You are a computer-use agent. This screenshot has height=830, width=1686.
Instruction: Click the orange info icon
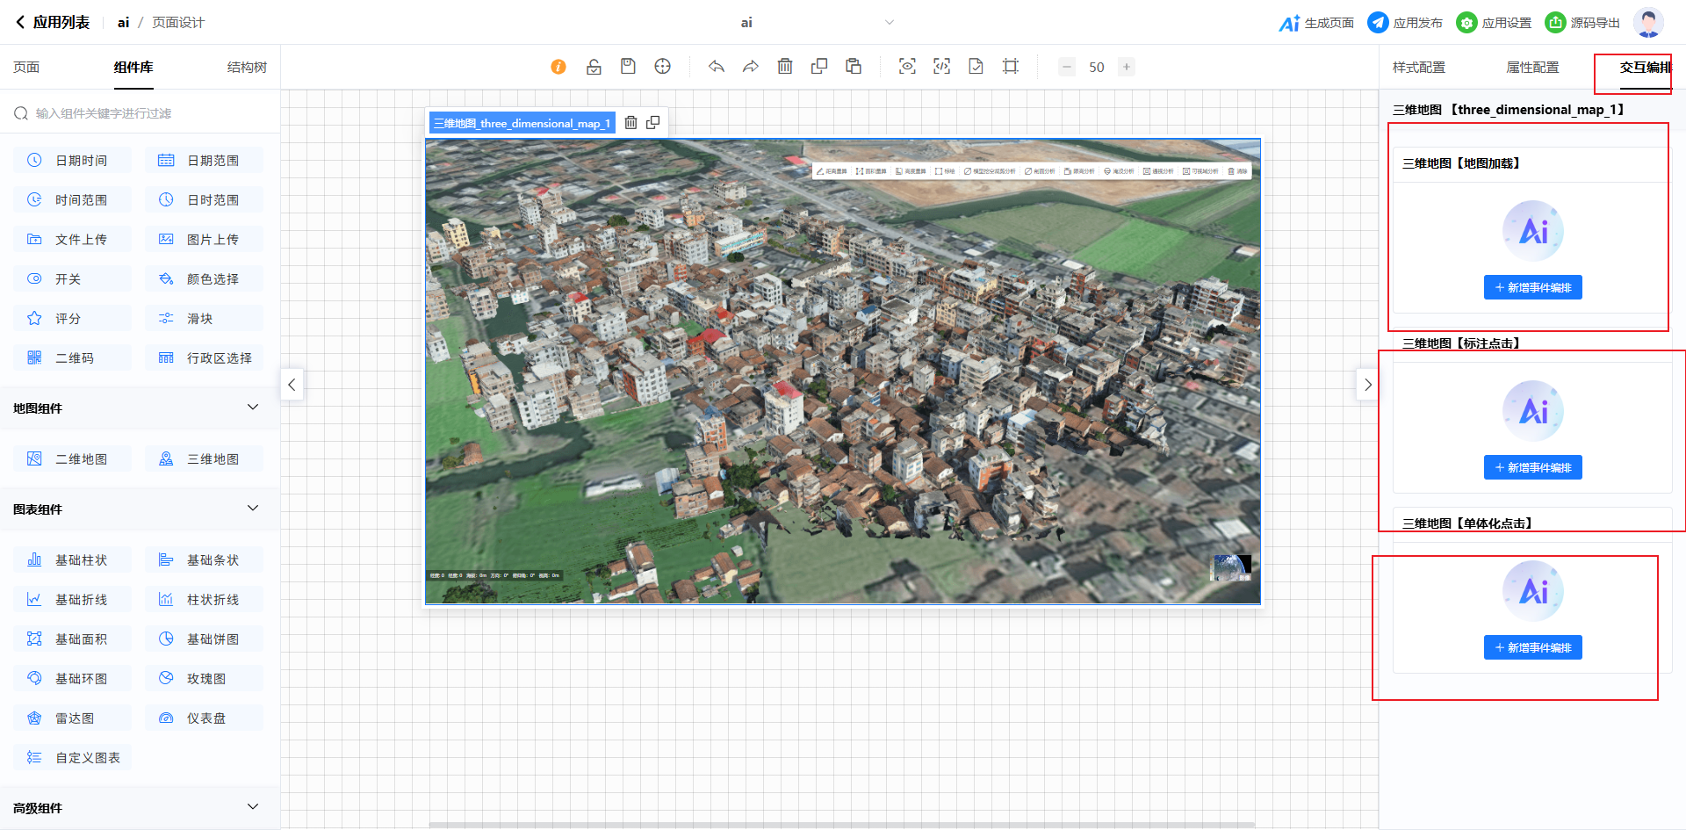[x=558, y=67]
